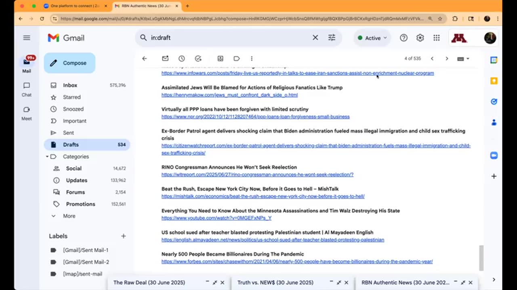Open the Forums category

(87, 192)
